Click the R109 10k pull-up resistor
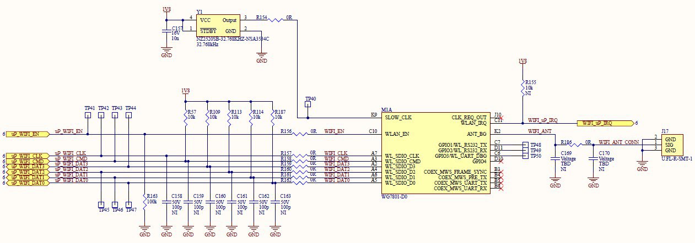The height and width of the screenshot is (243, 695). pyautogui.click(x=207, y=117)
